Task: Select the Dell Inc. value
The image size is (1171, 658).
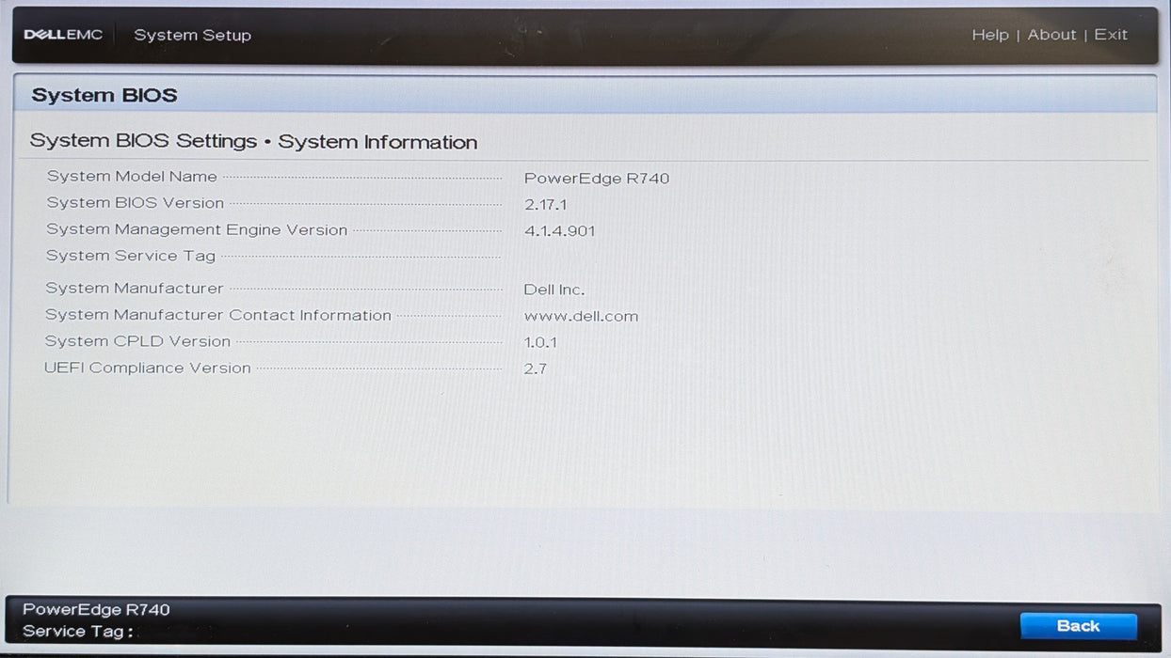Action: 554,290
